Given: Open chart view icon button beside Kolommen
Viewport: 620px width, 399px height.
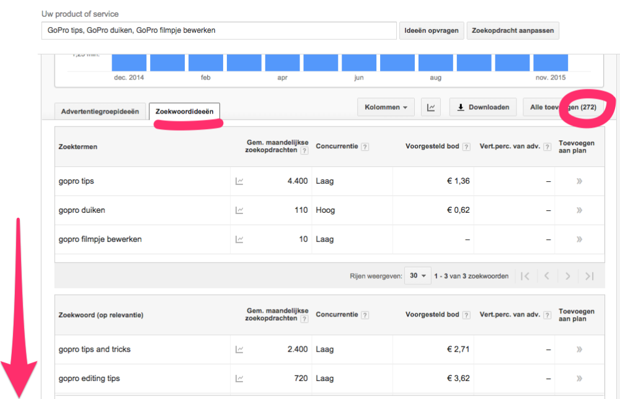Looking at the screenshot, I should [431, 107].
